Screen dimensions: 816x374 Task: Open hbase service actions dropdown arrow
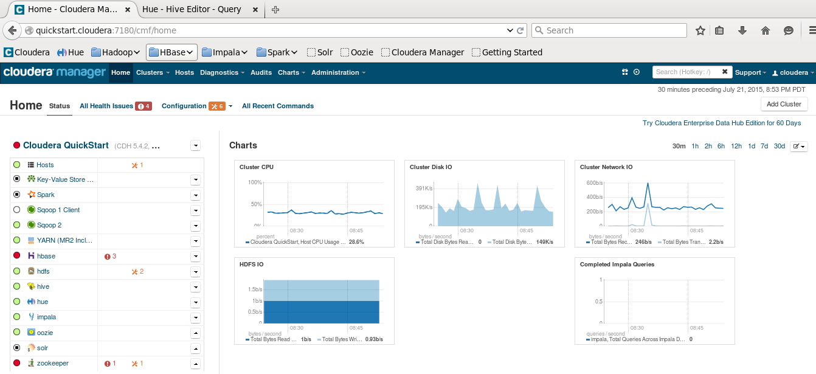click(195, 257)
